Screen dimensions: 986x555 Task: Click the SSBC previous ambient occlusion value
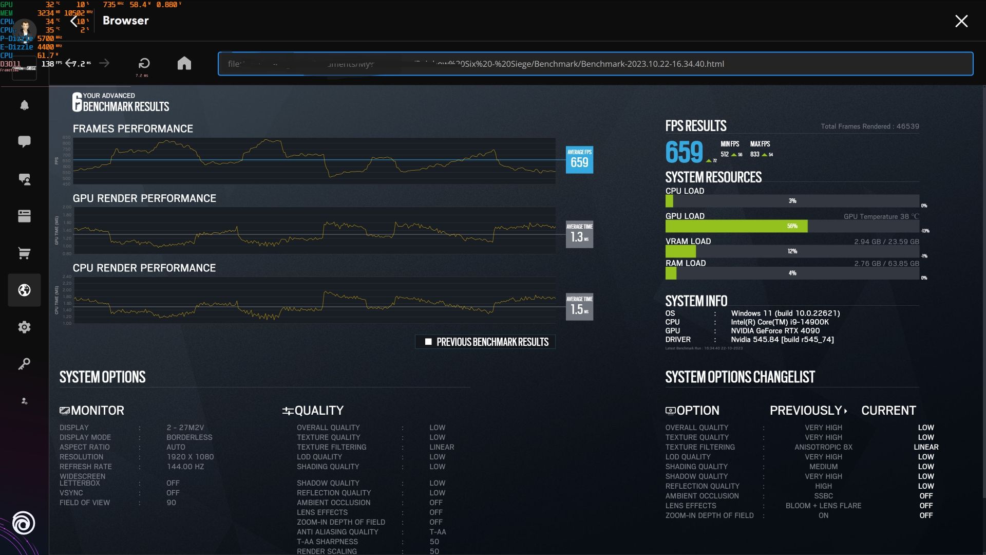click(x=823, y=496)
